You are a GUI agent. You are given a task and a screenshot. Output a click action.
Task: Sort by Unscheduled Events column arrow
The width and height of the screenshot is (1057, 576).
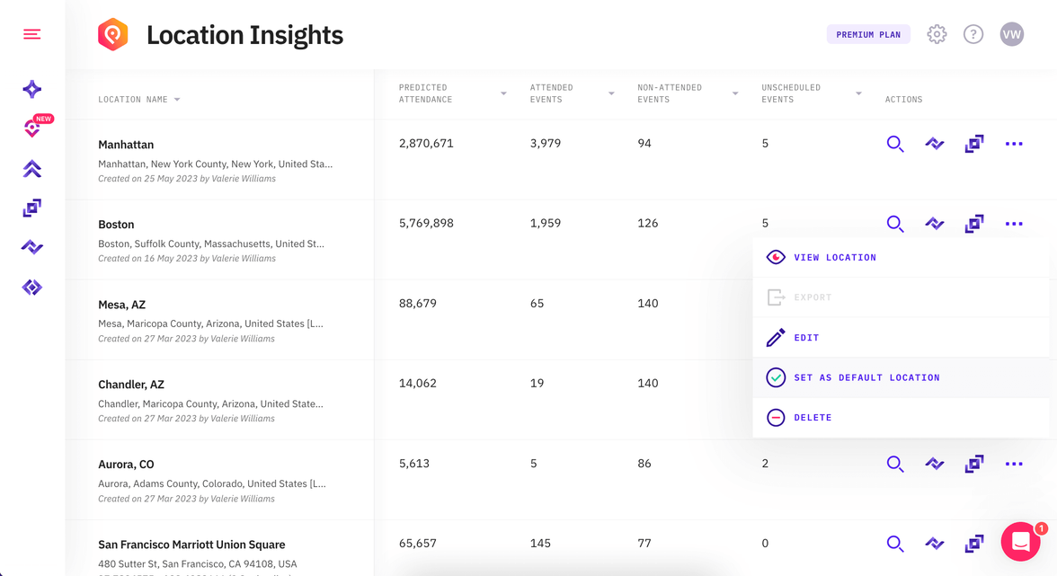click(858, 93)
